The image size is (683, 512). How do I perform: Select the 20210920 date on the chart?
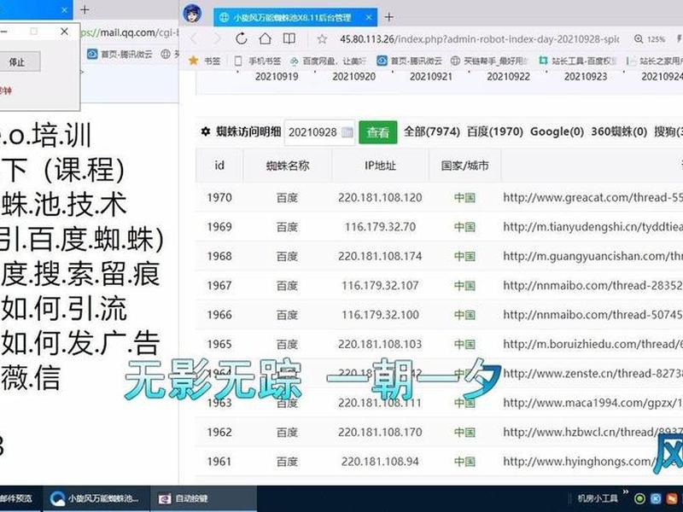point(353,77)
